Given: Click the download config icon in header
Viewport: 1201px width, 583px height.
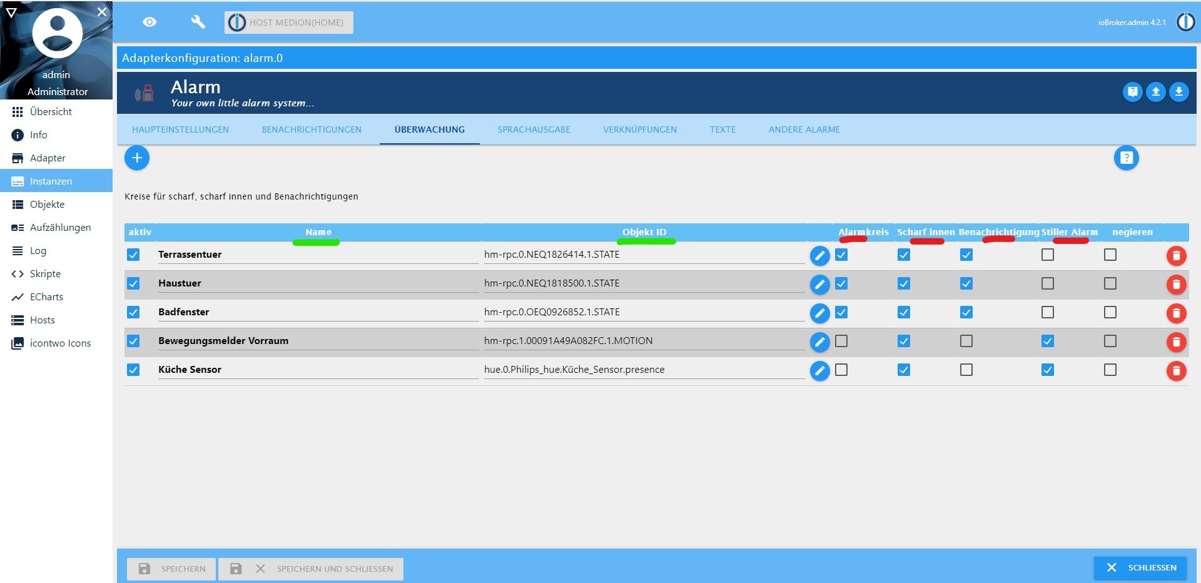Looking at the screenshot, I should (x=1178, y=92).
